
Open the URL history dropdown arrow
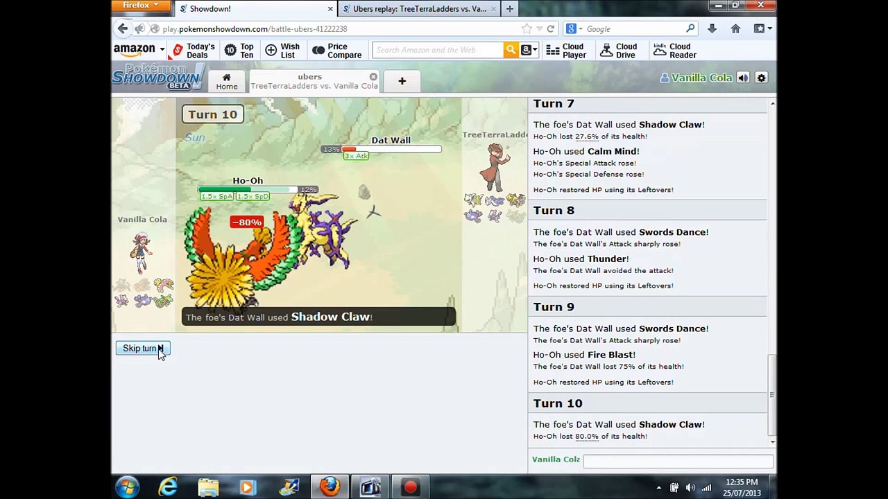538,29
